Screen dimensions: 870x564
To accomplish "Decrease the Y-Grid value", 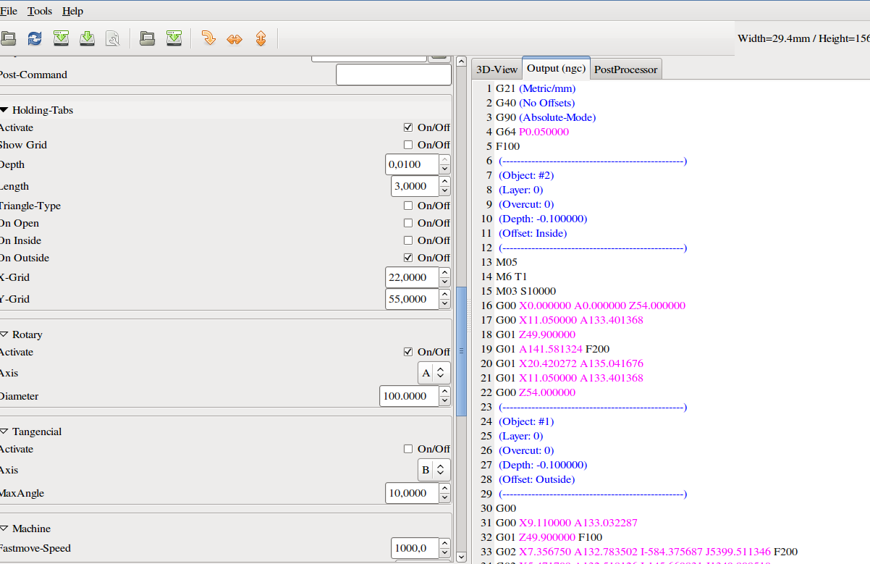I will pos(445,304).
